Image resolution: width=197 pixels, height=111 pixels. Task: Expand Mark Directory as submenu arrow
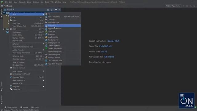tap(43, 80)
